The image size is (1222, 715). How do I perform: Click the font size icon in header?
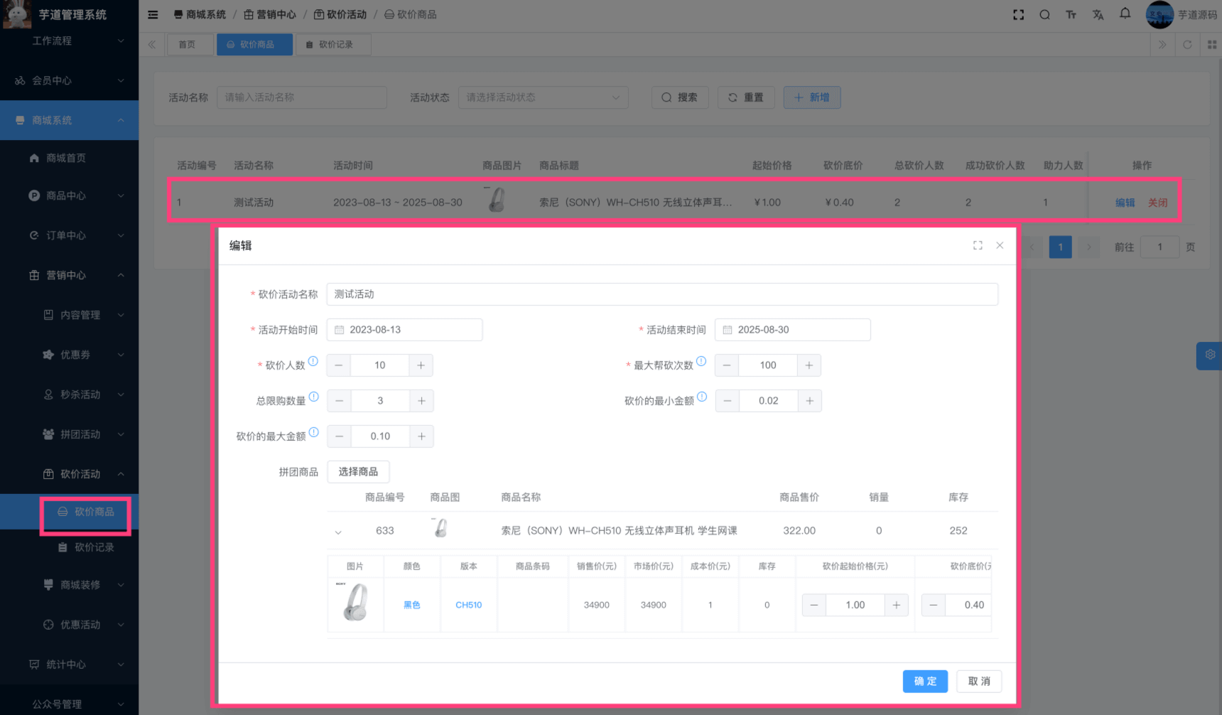1071,15
